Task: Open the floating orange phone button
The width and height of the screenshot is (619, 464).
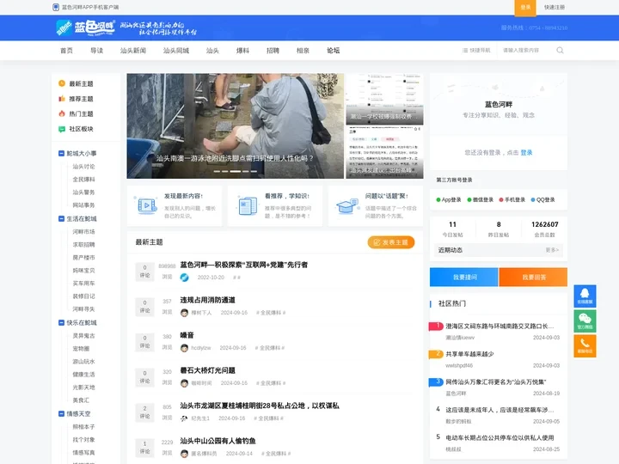Action: pos(585,346)
